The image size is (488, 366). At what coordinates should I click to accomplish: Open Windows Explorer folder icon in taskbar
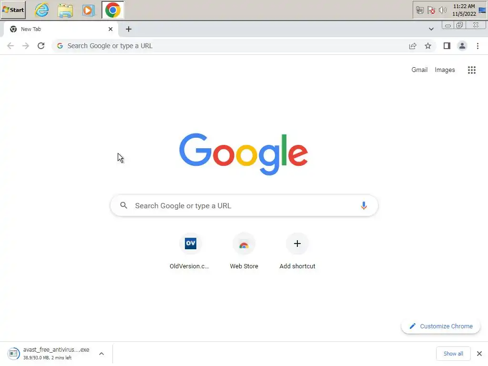[65, 10]
